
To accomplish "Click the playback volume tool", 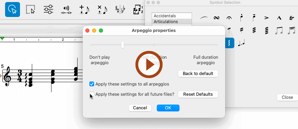I will pos(66,10).
